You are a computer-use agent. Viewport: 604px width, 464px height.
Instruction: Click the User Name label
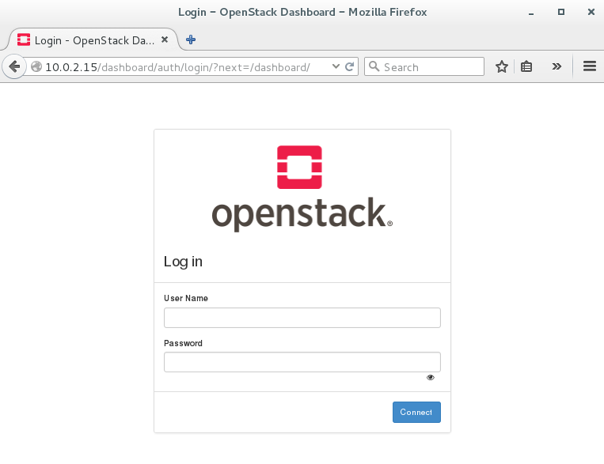(x=186, y=298)
